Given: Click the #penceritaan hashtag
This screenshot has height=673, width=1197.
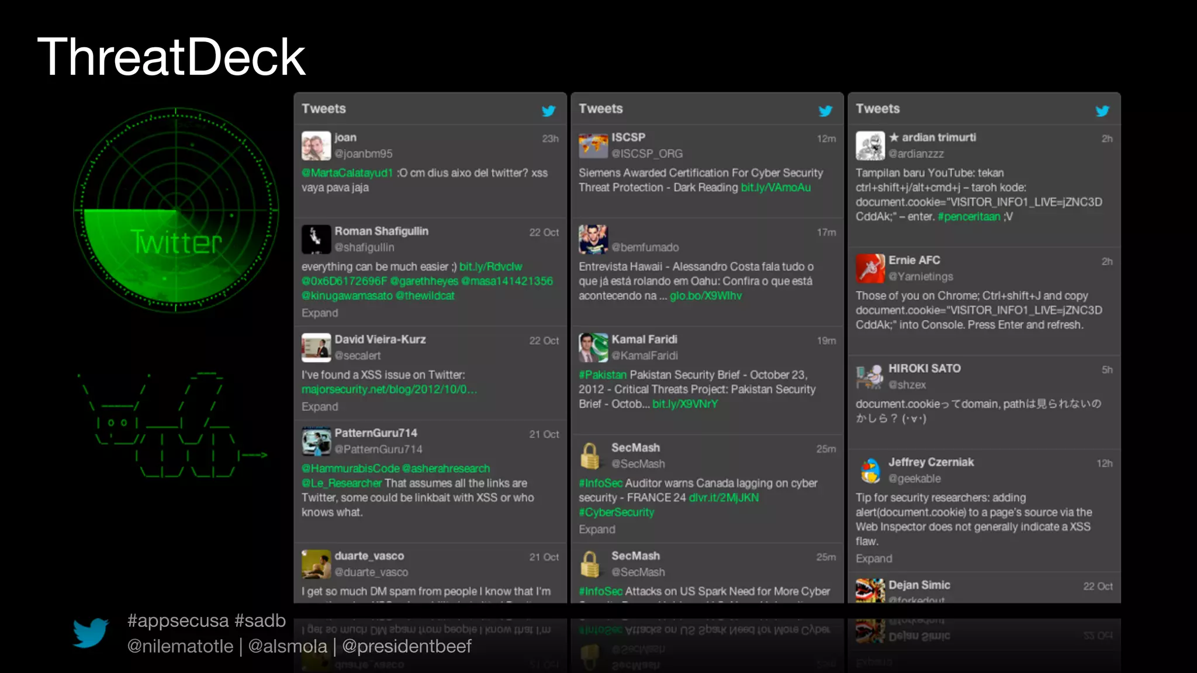Looking at the screenshot, I should [969, 216].
